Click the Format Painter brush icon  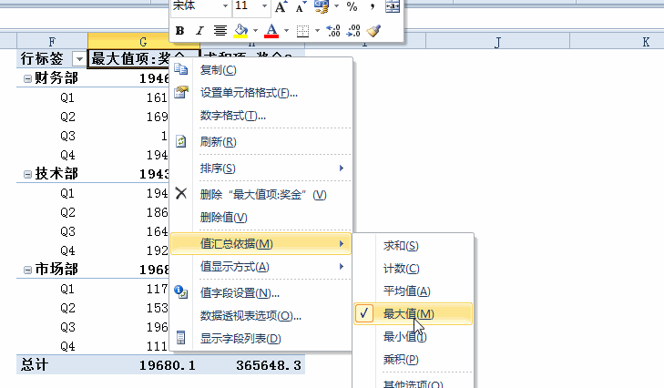[373, 31]
